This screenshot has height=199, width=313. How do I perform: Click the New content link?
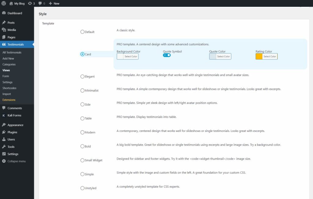click(x=57, y=3)
